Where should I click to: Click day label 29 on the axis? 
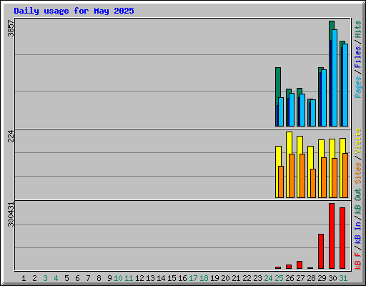pyautogui.click(x=322, y=278)
